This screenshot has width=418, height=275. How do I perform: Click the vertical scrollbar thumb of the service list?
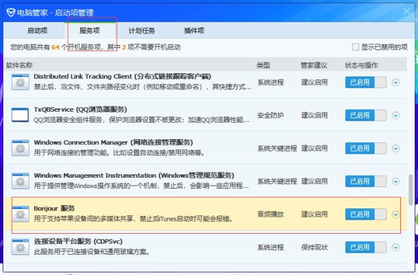pyautogui.click(x=411, y=189)
